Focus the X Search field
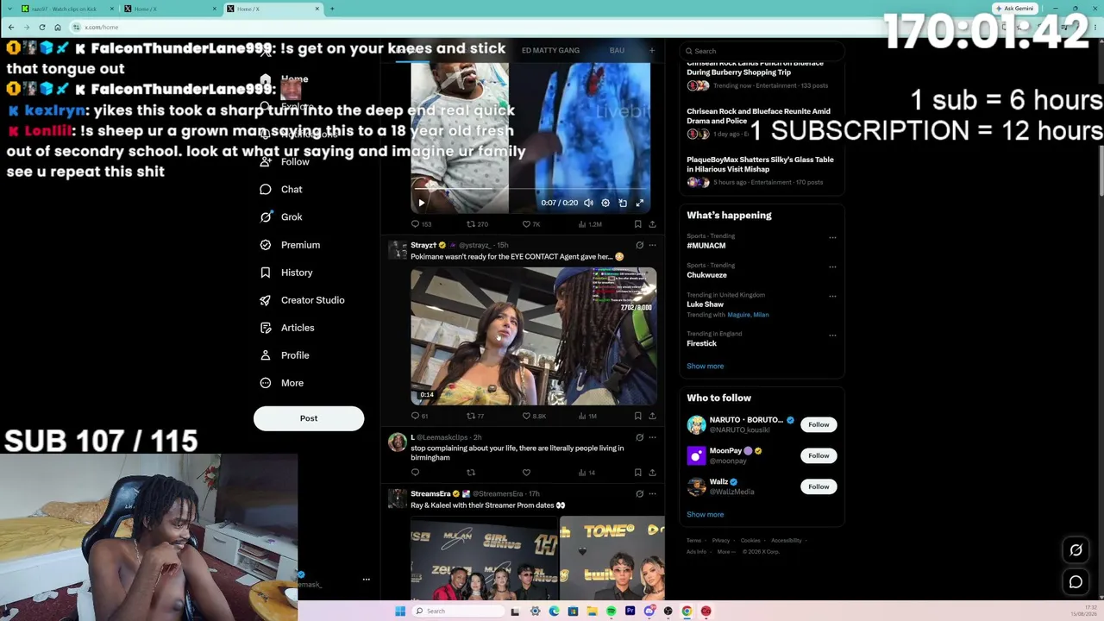1104x621 pixels. (762, 51)
